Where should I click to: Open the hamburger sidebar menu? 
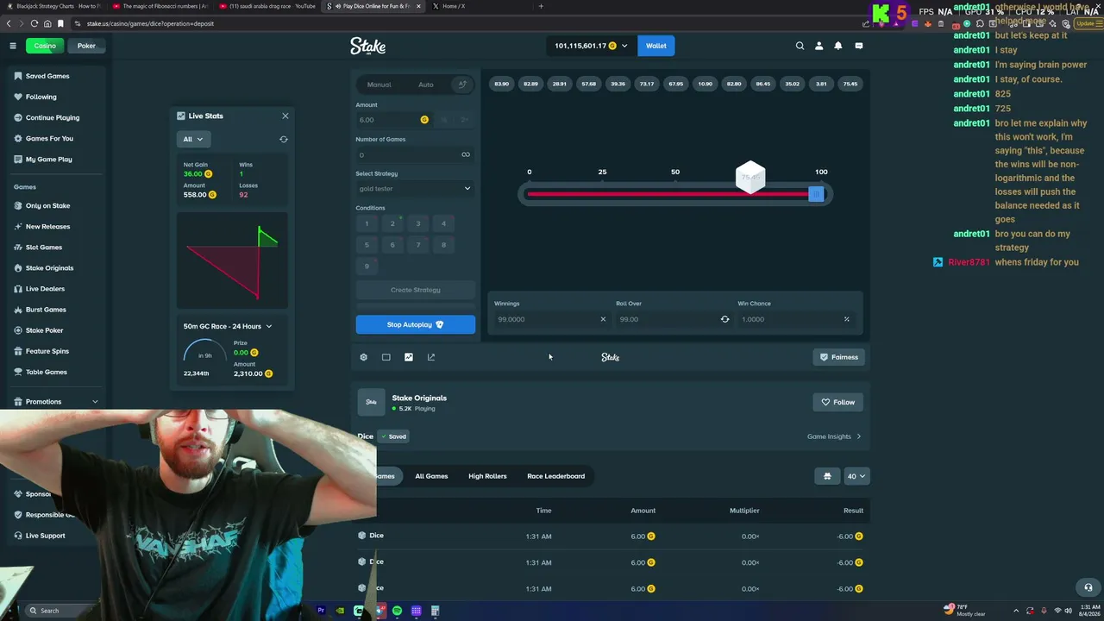[13, 46]
